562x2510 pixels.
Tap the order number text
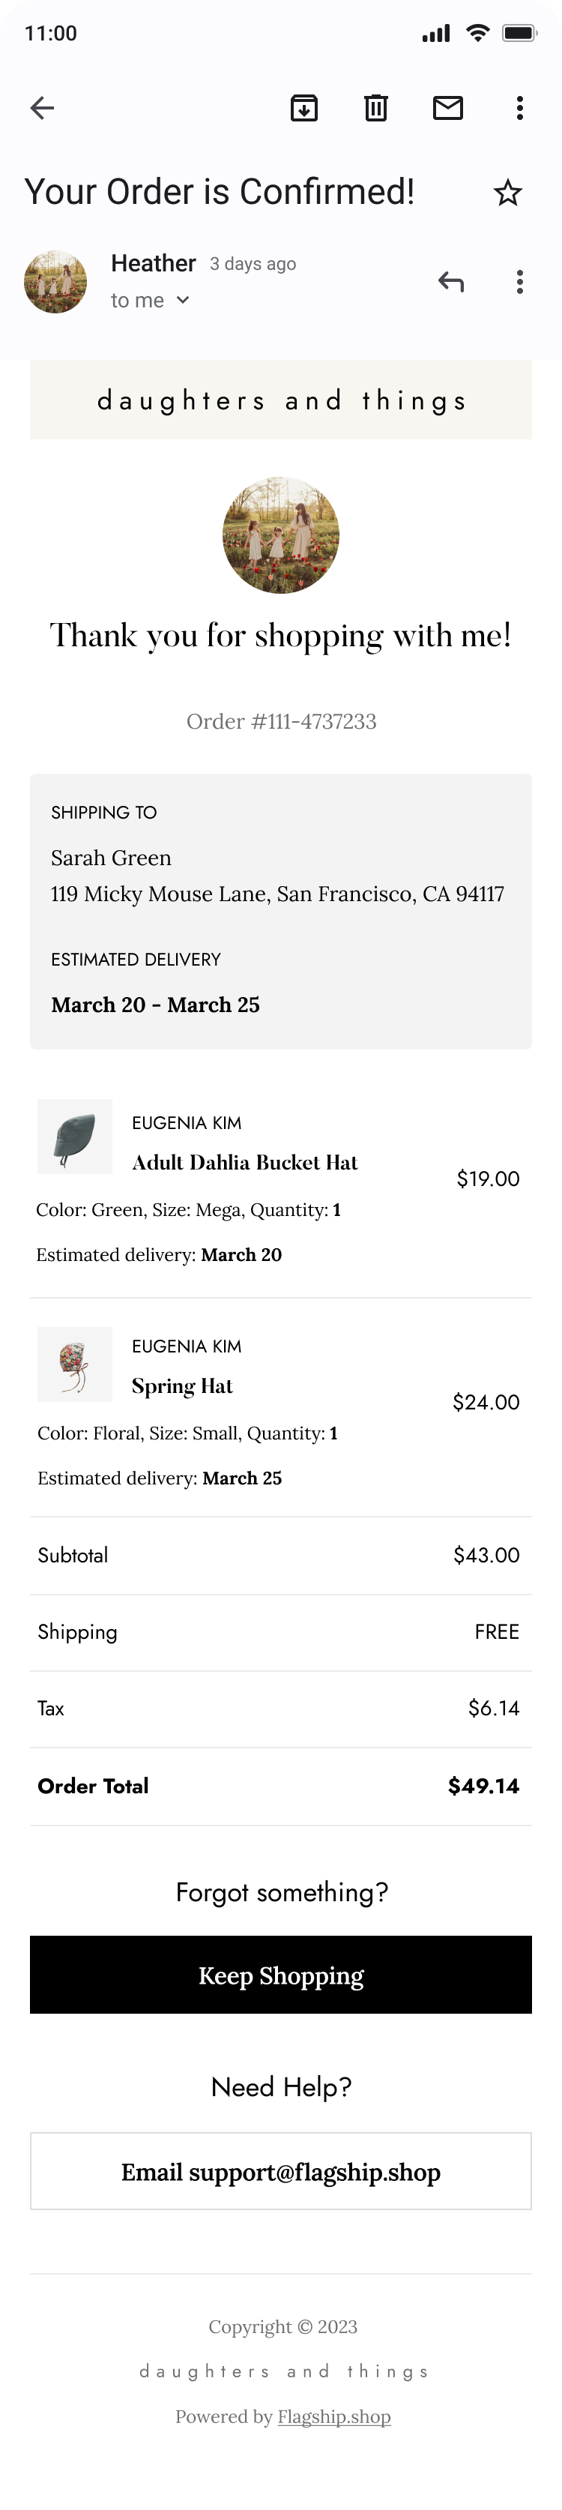pos(282,722)
